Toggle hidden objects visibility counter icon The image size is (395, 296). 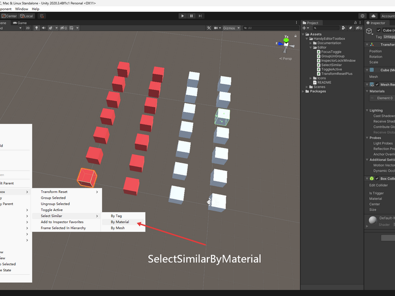tap(63, 28)
